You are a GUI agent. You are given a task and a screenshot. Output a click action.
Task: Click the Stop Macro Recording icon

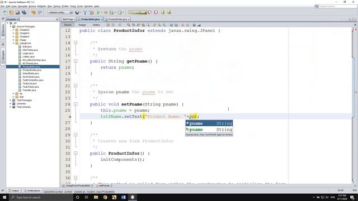(187, 25)
